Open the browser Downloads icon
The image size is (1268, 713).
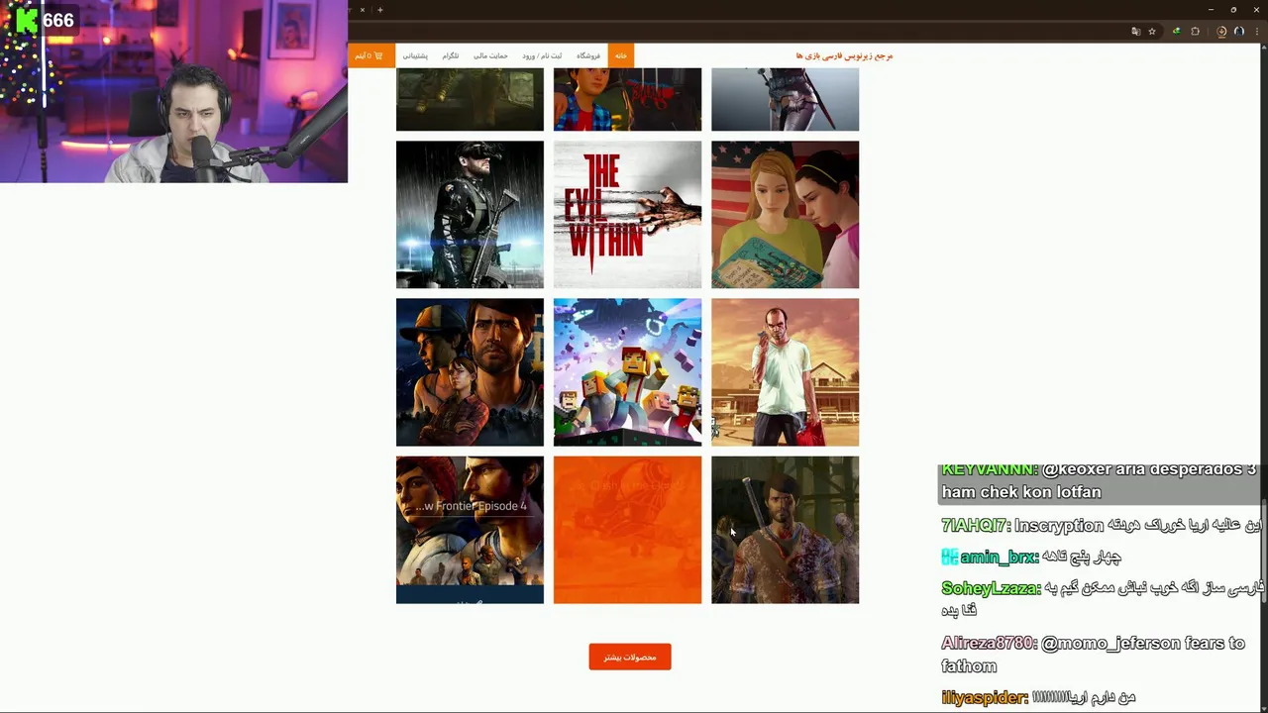[1221, 32]
